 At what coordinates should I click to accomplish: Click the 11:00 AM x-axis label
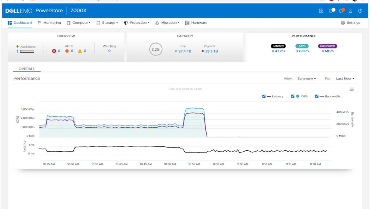[219, 164]
